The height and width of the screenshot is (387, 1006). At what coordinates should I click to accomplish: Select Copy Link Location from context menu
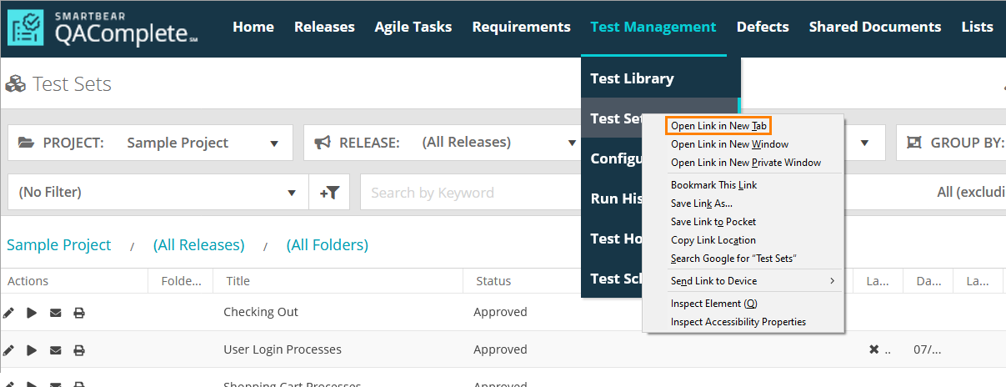pyautogui.click(x=713, y=240)
